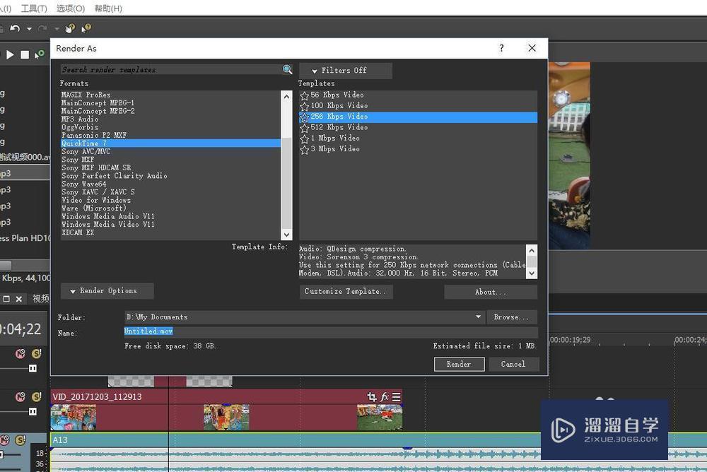Choose the OggVorbis format

click(x=170, y=127)
